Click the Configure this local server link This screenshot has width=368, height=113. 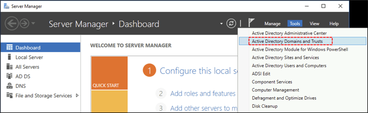point(199,71)
